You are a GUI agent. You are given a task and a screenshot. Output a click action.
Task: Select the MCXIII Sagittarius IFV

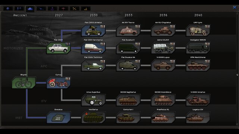pos(128,100)
